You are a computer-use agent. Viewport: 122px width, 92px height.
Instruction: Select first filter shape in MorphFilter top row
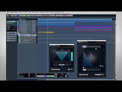(84, 47)
